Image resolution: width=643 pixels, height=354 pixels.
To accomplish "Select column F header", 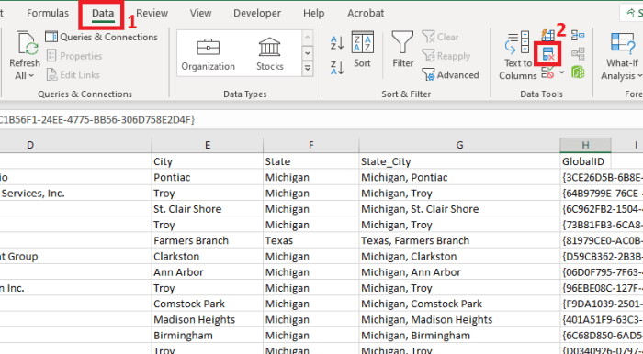I will (310, 145).
